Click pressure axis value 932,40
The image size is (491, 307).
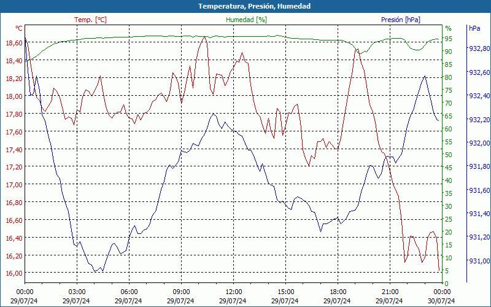[x=479, y=96]
